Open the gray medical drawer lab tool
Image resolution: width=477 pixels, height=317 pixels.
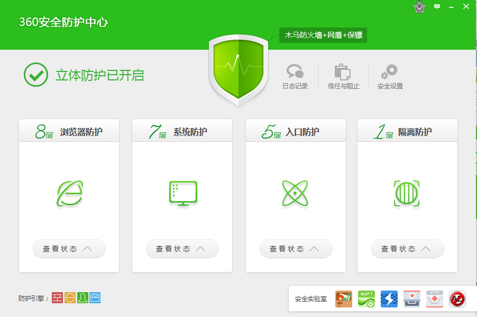pos(412,298)
